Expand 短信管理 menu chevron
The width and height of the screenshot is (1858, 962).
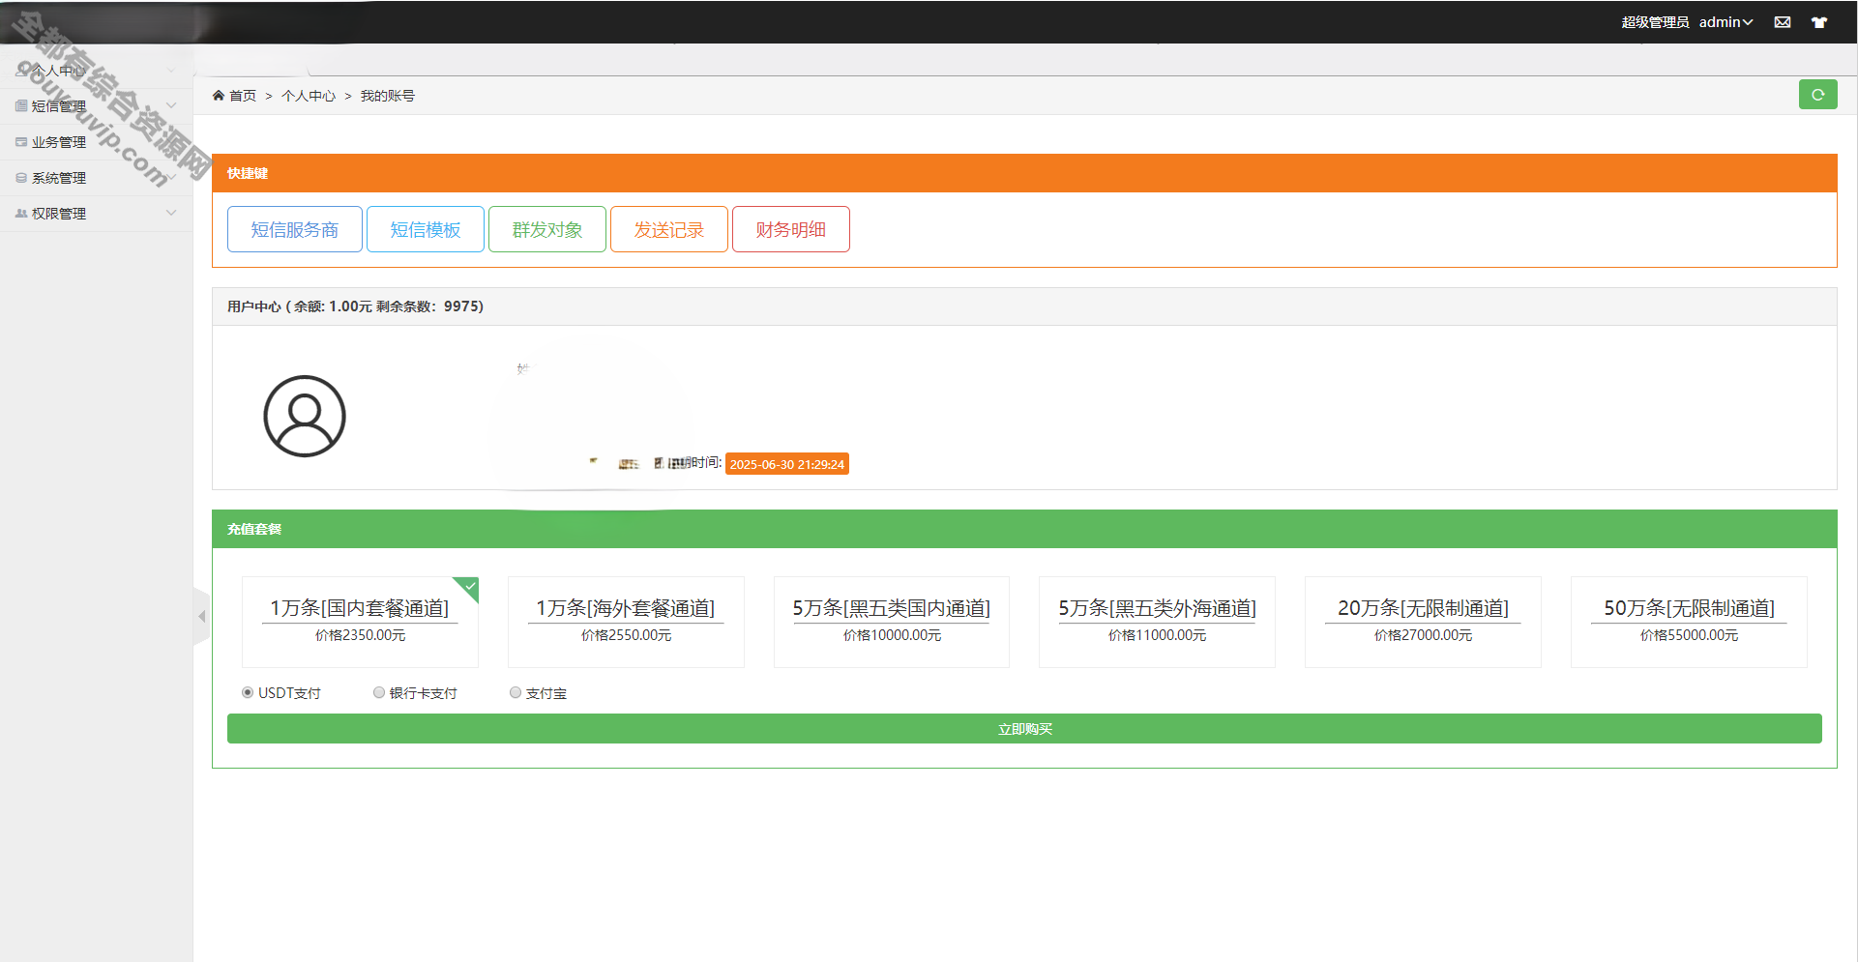(x=171, y=105)
